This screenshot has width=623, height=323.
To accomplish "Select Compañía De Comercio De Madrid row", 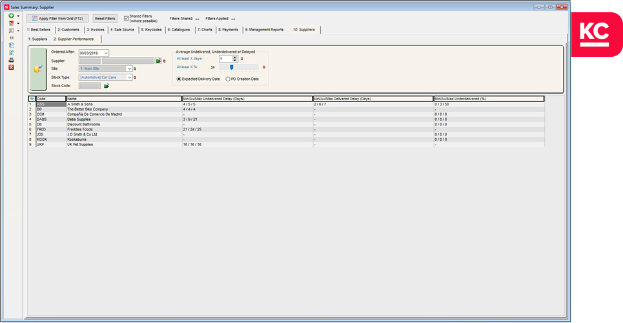I will 286,114.
